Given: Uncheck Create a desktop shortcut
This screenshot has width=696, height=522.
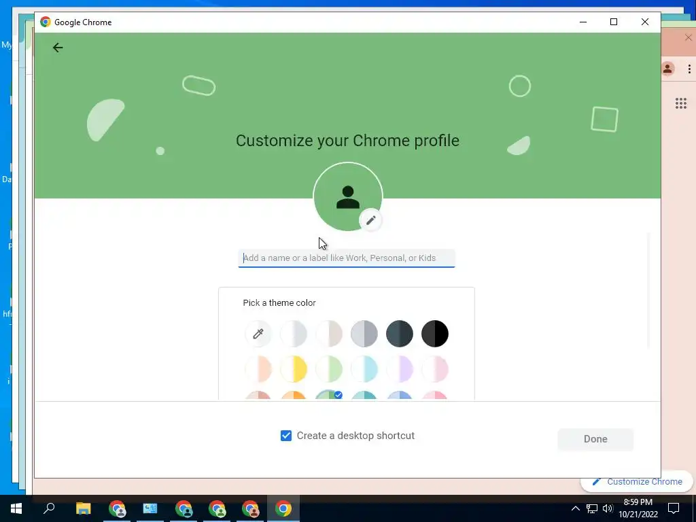Looking at the screenshot, I should 286,436.
